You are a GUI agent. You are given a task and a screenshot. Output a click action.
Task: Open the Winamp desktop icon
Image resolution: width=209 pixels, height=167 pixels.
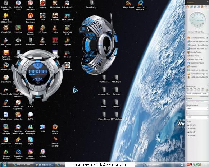18,141
